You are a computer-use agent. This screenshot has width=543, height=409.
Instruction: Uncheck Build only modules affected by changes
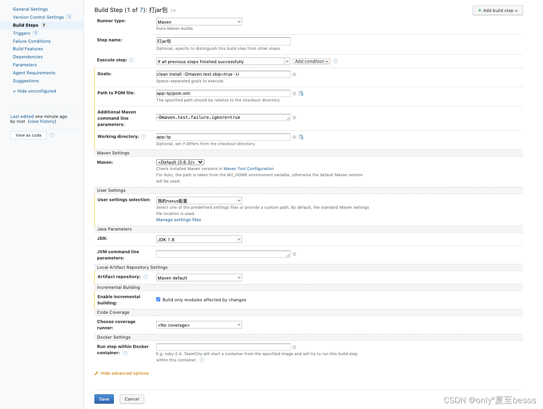tap(158, 300)
